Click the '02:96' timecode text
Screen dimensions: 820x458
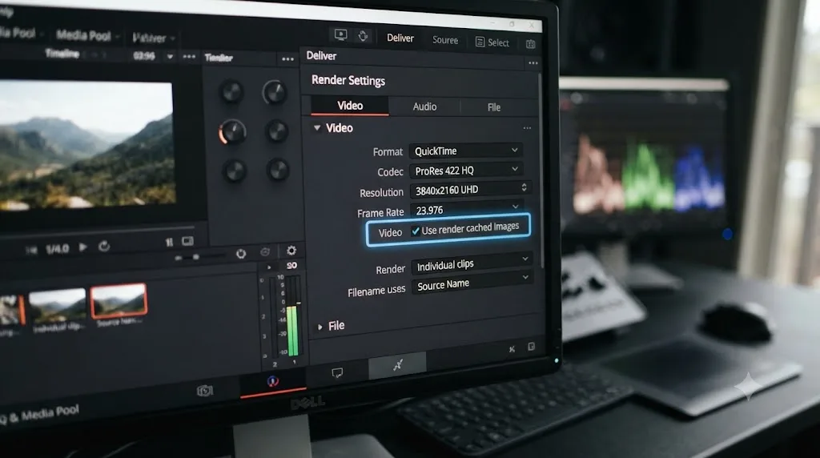pos(144,56)
